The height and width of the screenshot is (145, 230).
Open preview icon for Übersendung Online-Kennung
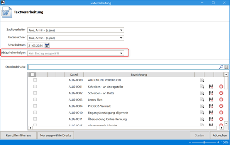pyautogui.click(x=202, y=119)
